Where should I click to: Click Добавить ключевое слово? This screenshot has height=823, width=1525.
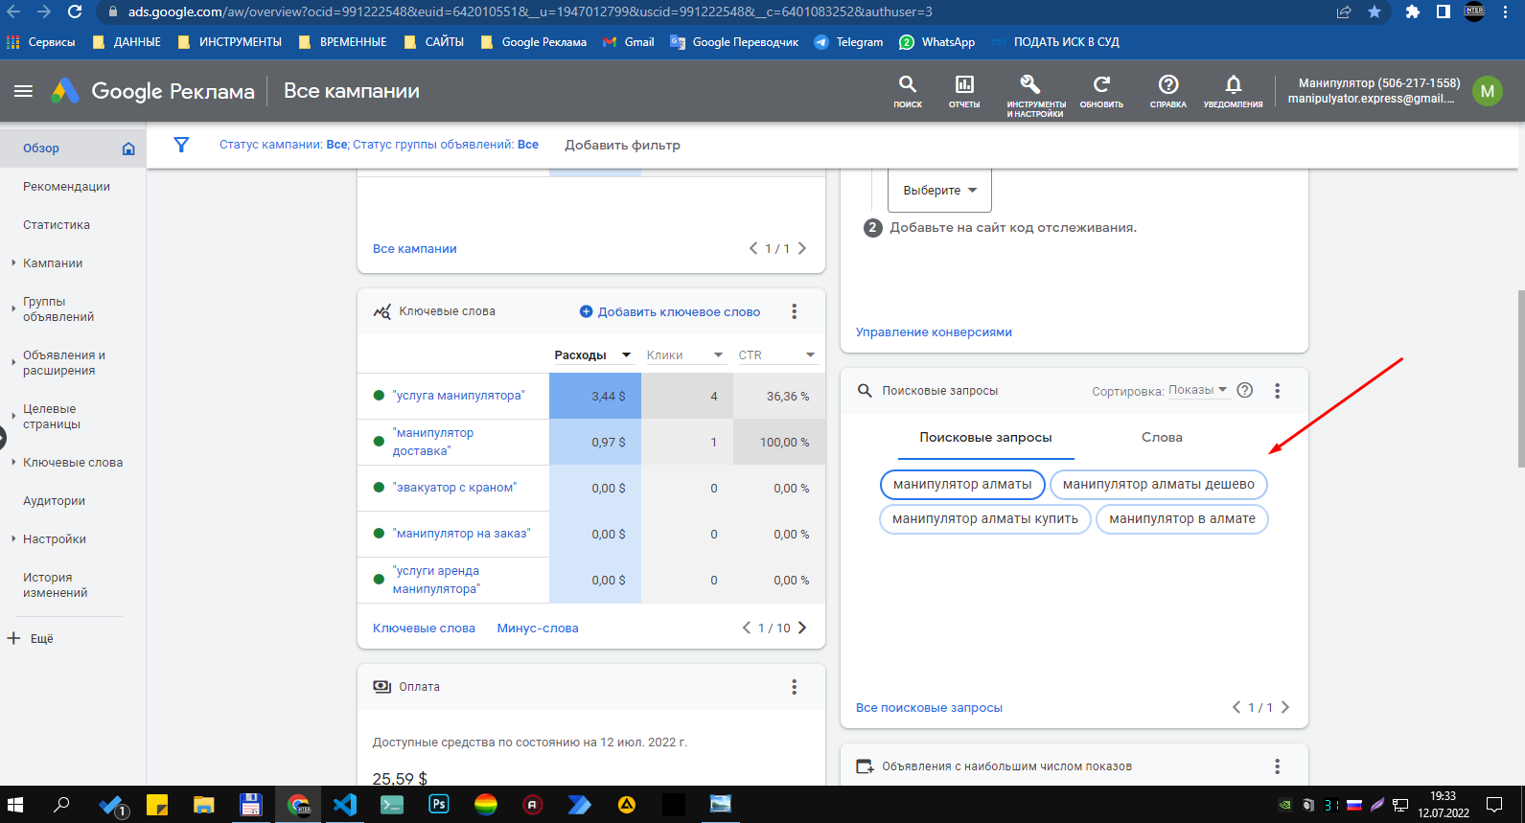(x=670, y=311)
